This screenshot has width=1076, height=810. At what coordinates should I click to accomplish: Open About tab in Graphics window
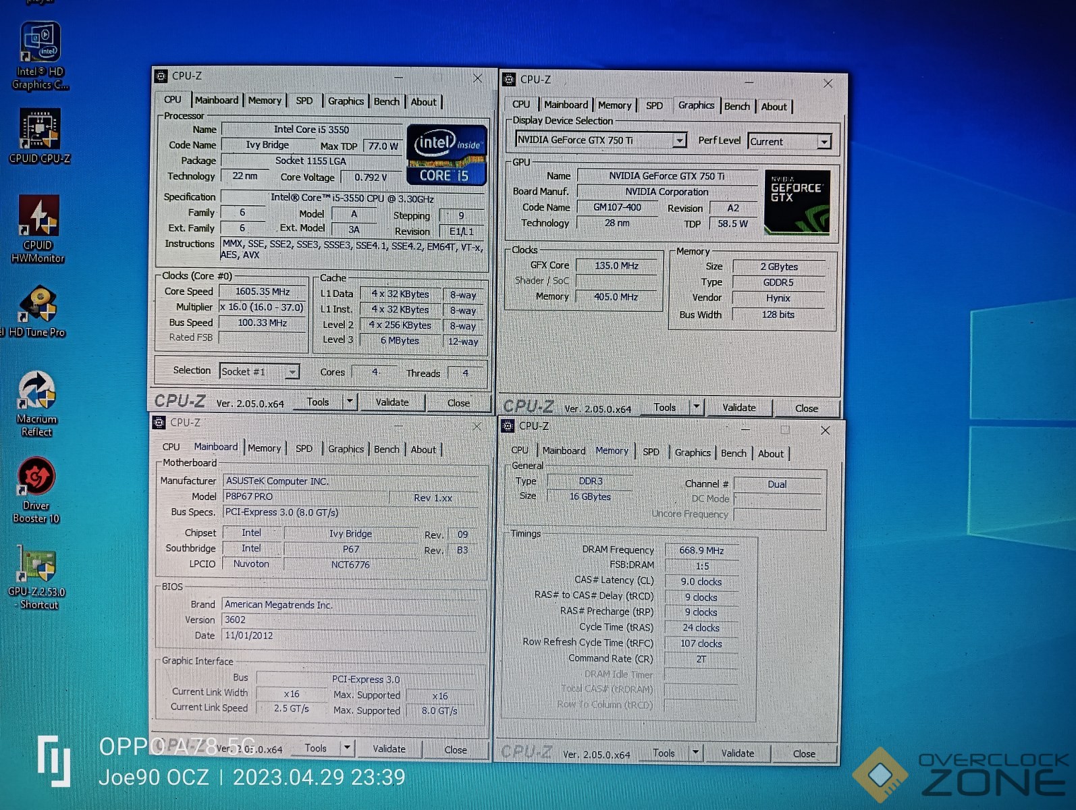pyautogui.click(x=774, y=107)
